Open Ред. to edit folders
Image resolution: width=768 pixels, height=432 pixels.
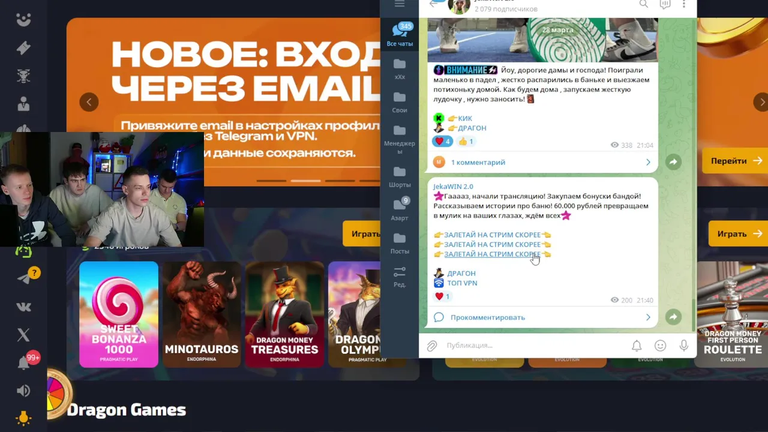point(400,277)
